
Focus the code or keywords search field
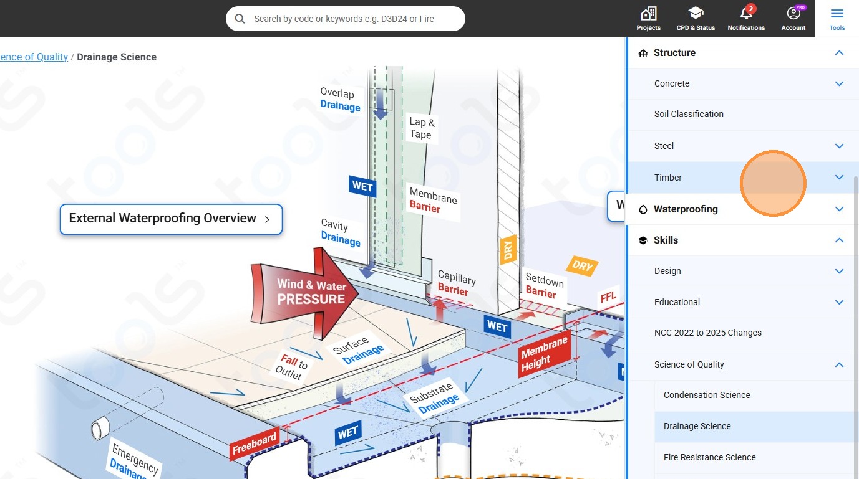(x=346, y=19)
